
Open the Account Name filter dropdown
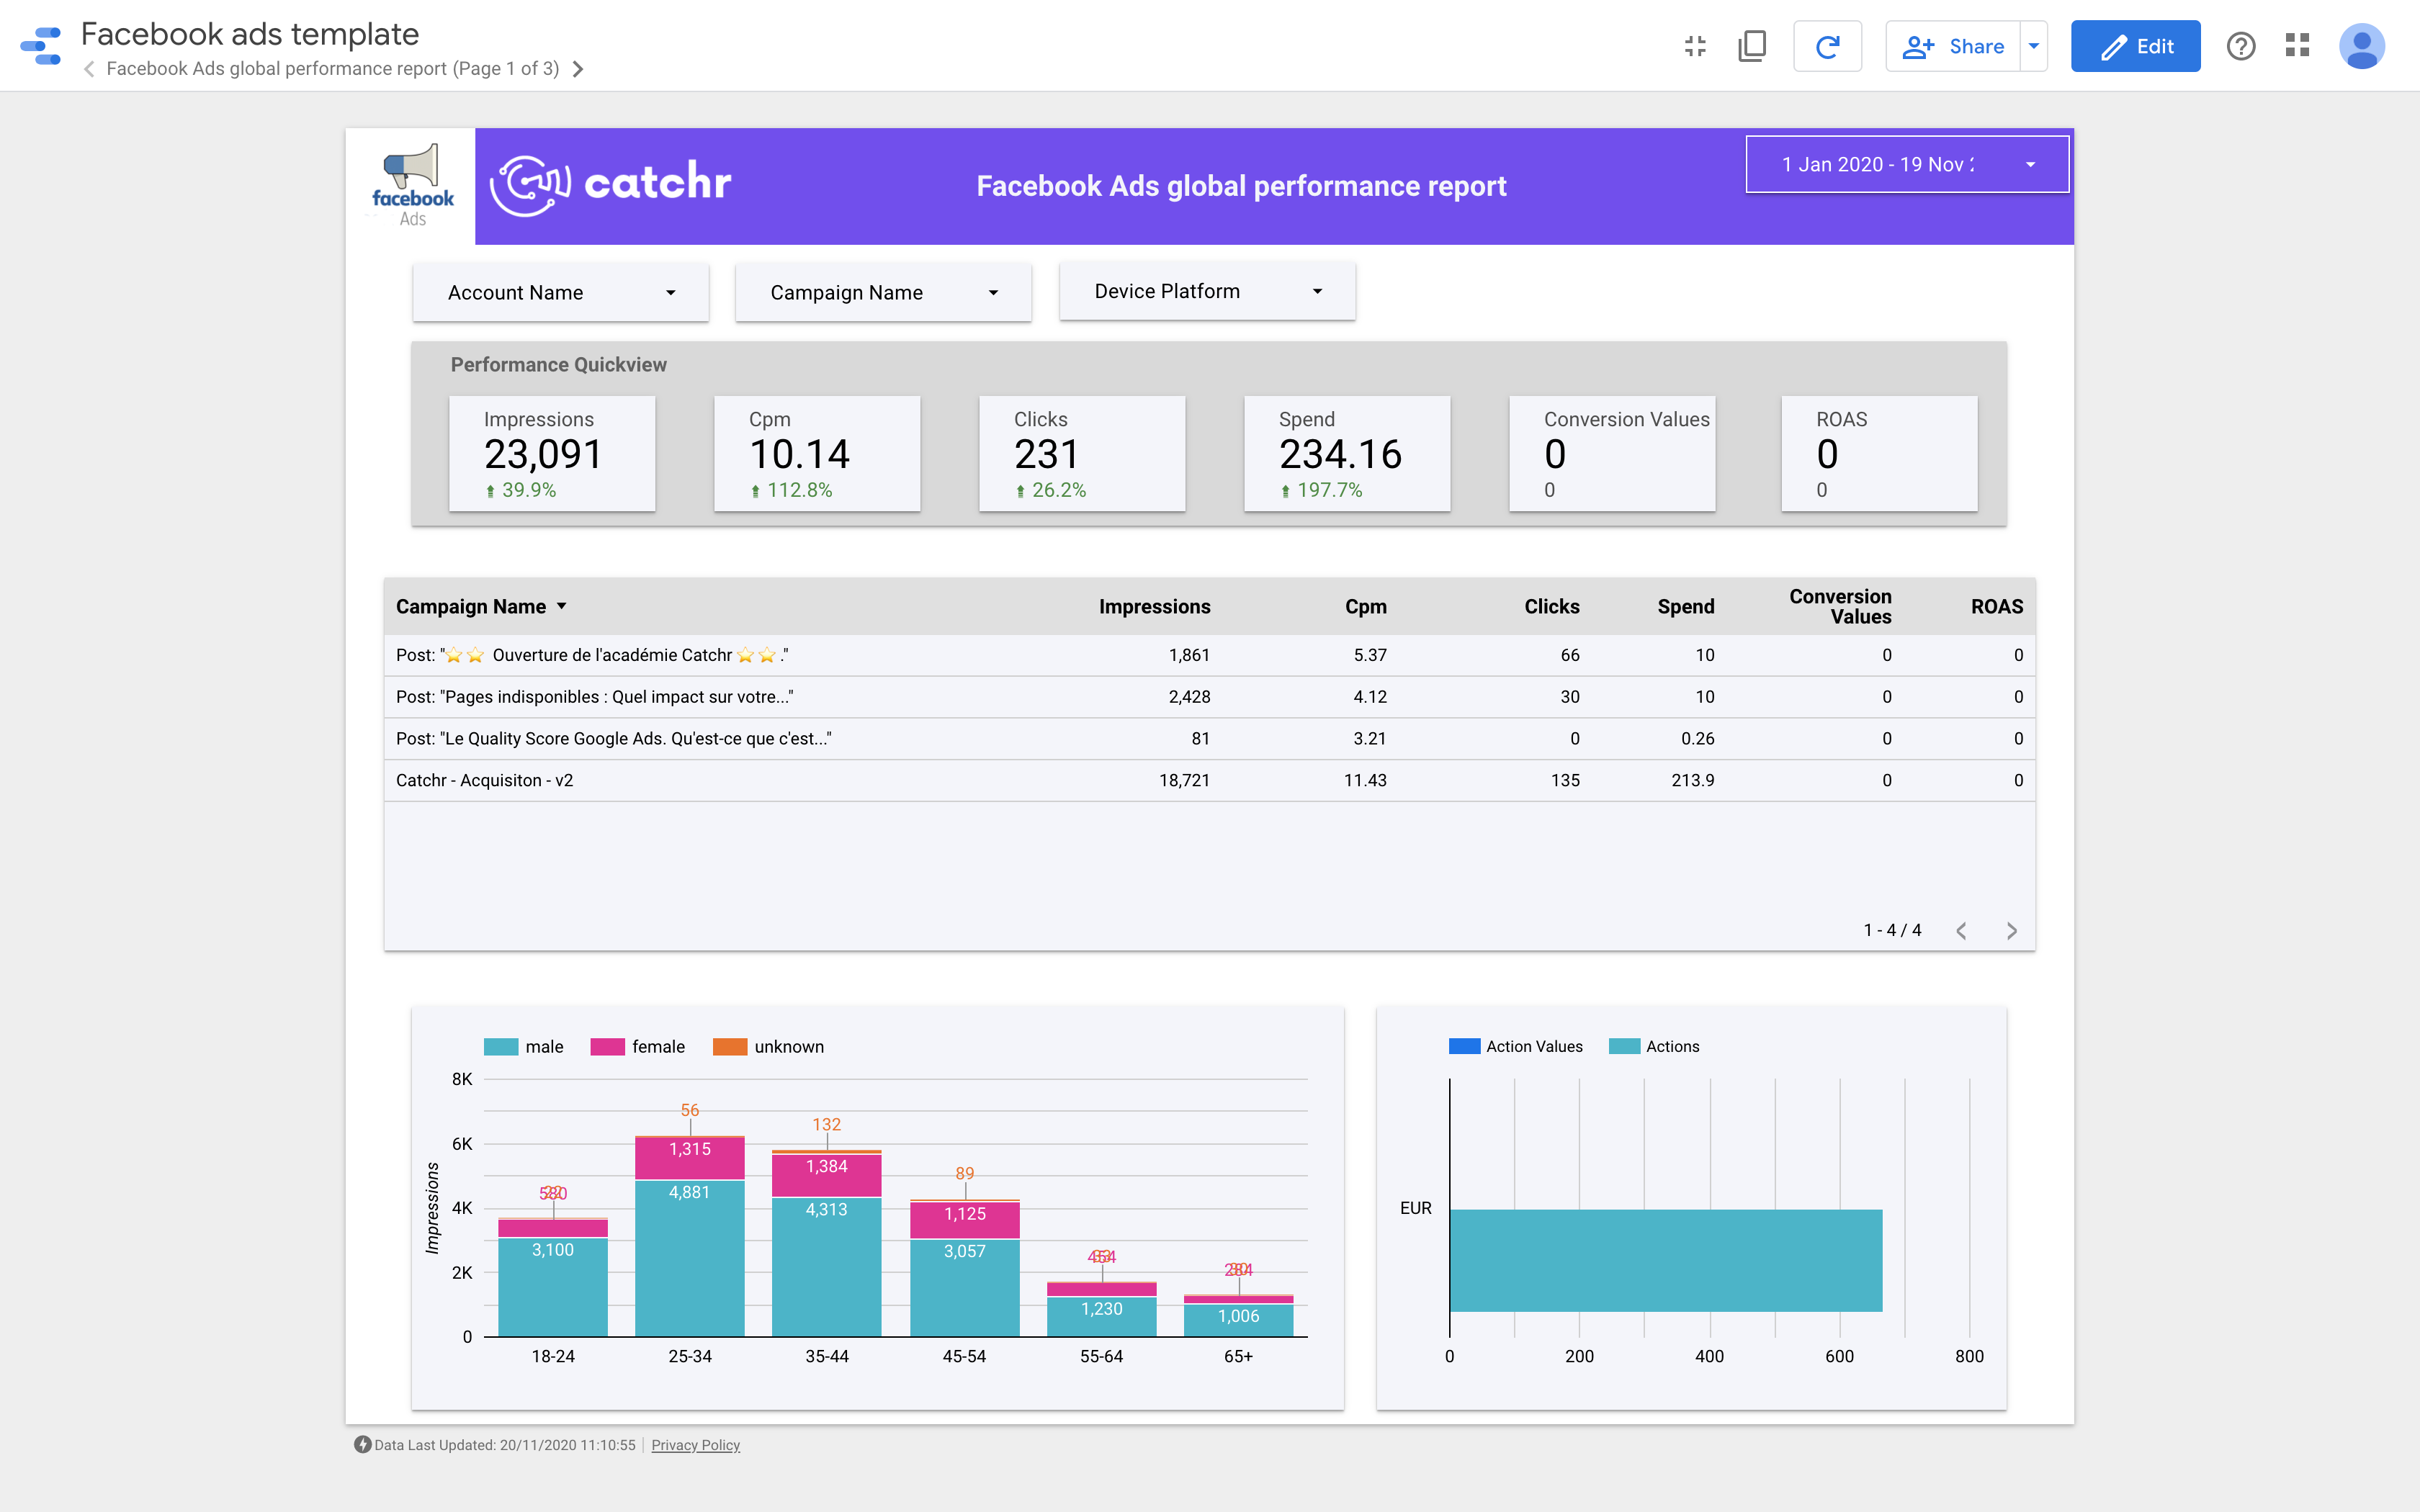click(x=561, y=293)
